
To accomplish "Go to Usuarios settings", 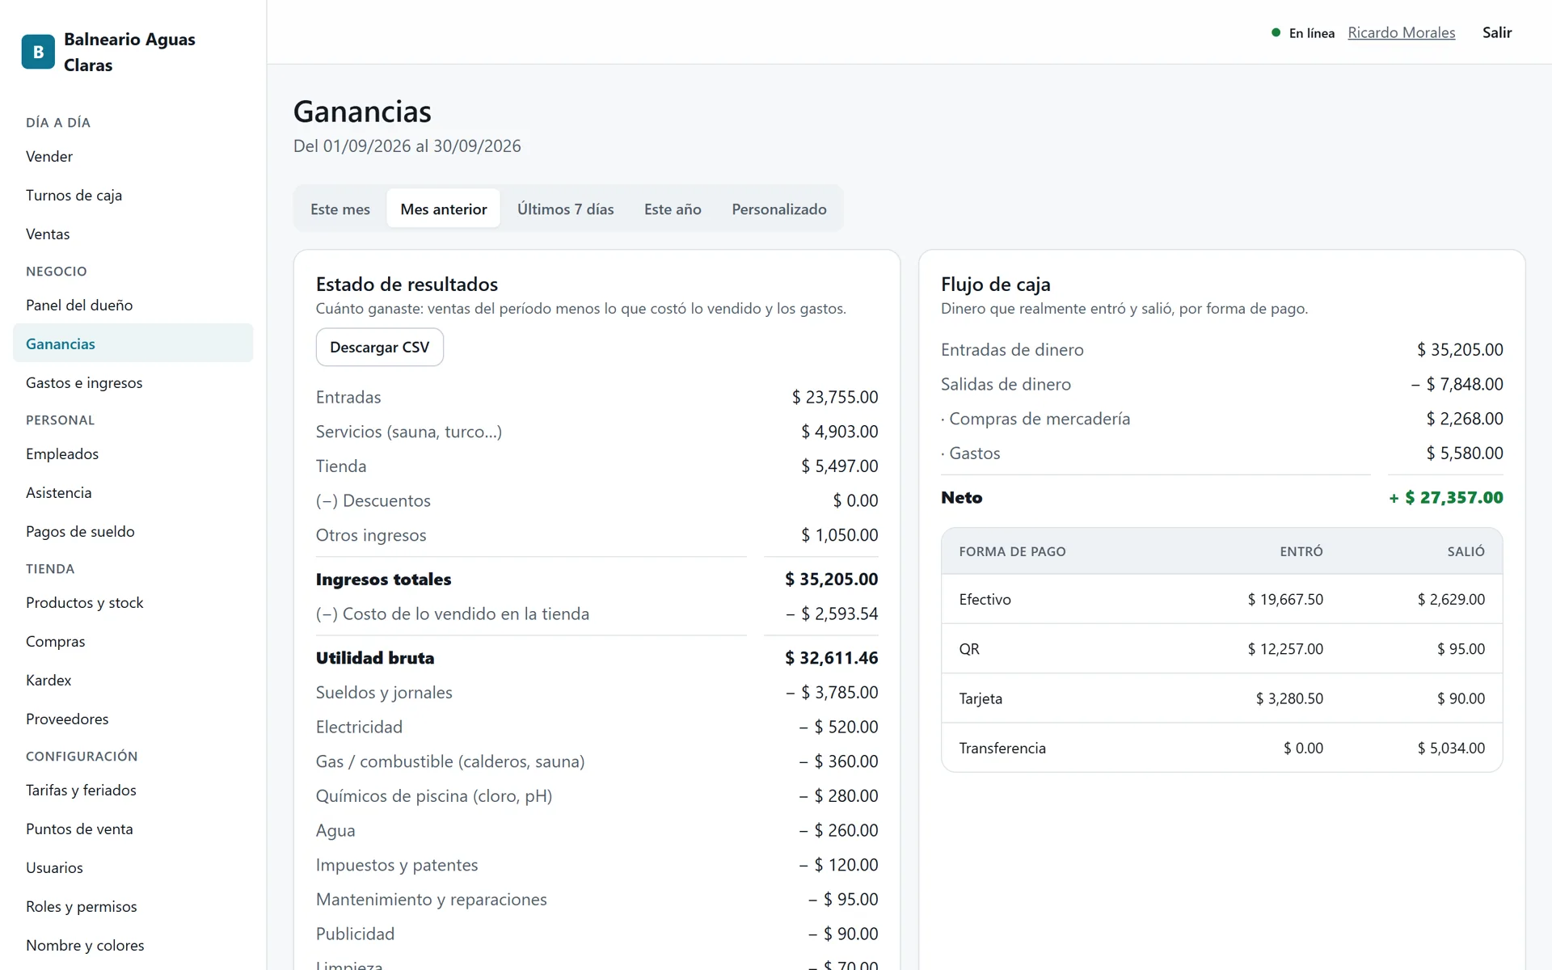I will tap(133, 868).
